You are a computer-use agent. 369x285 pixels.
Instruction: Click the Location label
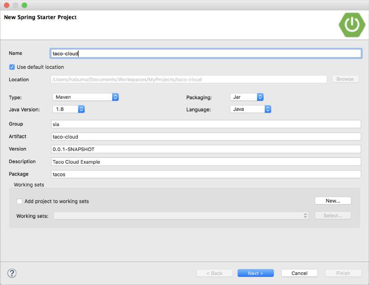click(x=19, y=80)
